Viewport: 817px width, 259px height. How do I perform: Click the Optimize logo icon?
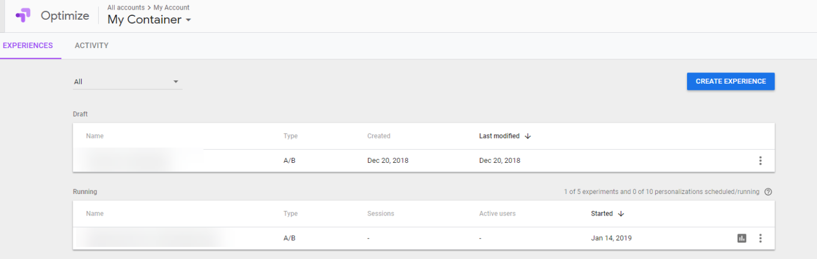pyautogui.click(x=23, y=16)
